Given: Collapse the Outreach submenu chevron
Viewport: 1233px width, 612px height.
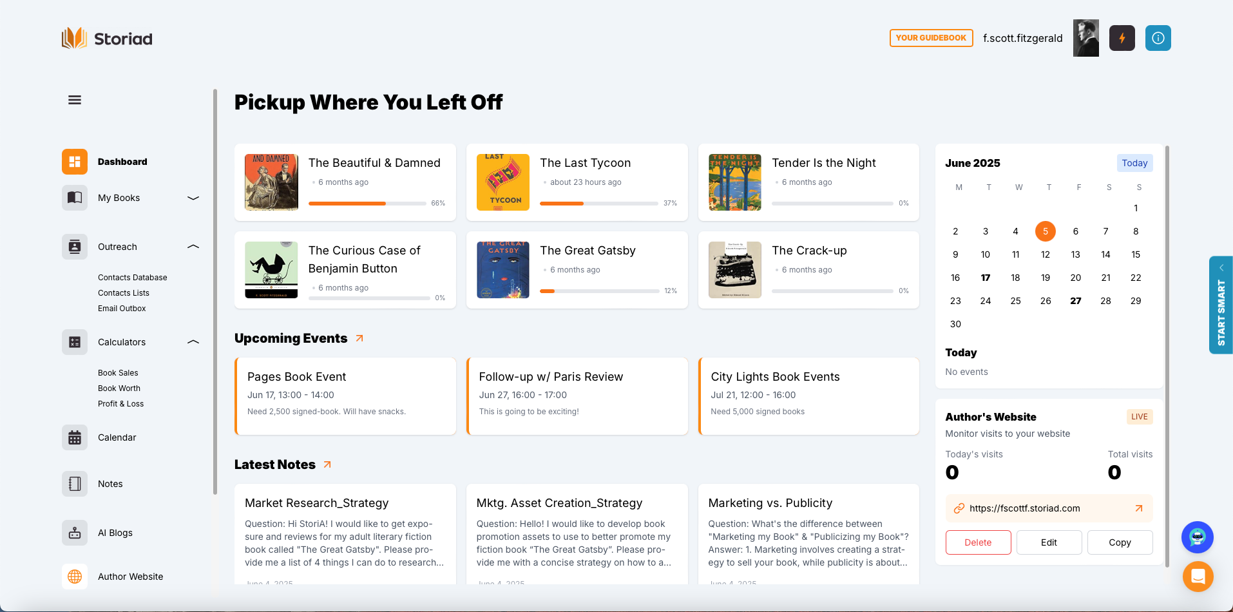Looking at the screenshot, I should 193,247.
